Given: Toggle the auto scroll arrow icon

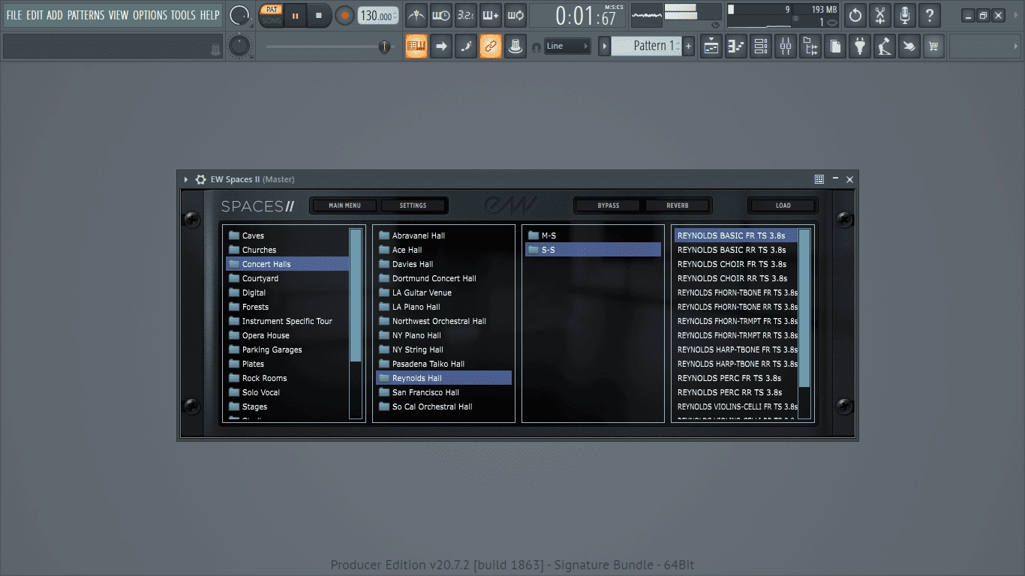Looking at the screenshot, I should click(441, 46).
